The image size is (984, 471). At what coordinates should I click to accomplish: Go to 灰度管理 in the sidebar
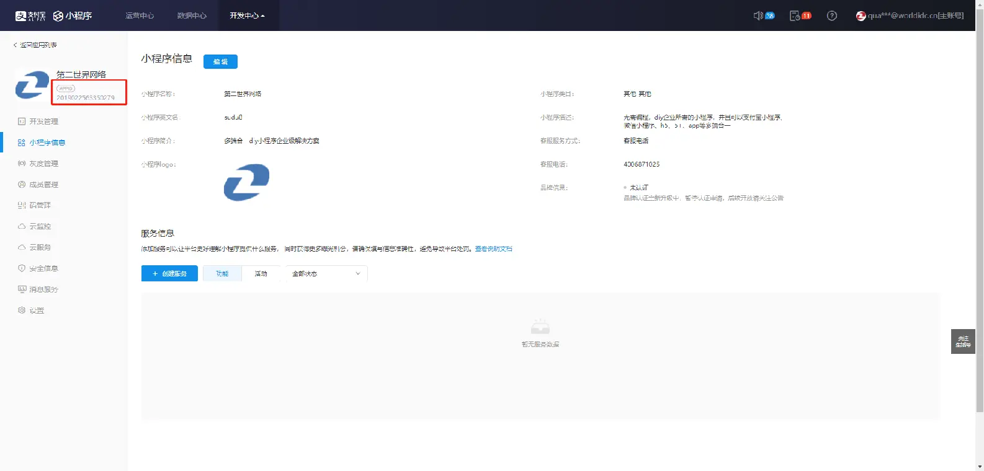(x=43, y=164)
